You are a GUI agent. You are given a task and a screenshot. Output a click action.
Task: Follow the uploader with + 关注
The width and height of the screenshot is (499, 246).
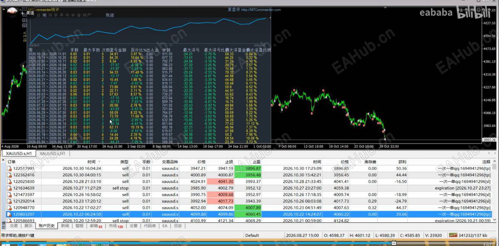pyautogui.click(x=28, y=13)
